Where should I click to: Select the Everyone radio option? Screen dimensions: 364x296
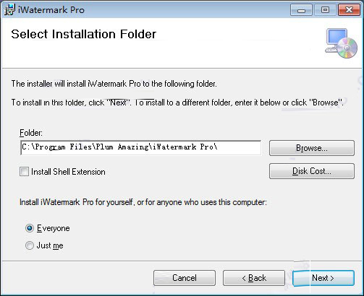[x=30, y=228]
